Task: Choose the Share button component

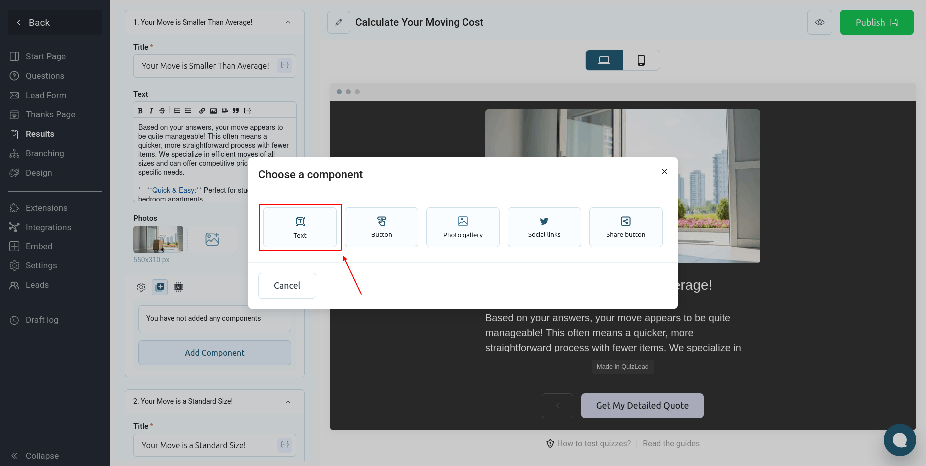Action: click(x=625, y=227)
